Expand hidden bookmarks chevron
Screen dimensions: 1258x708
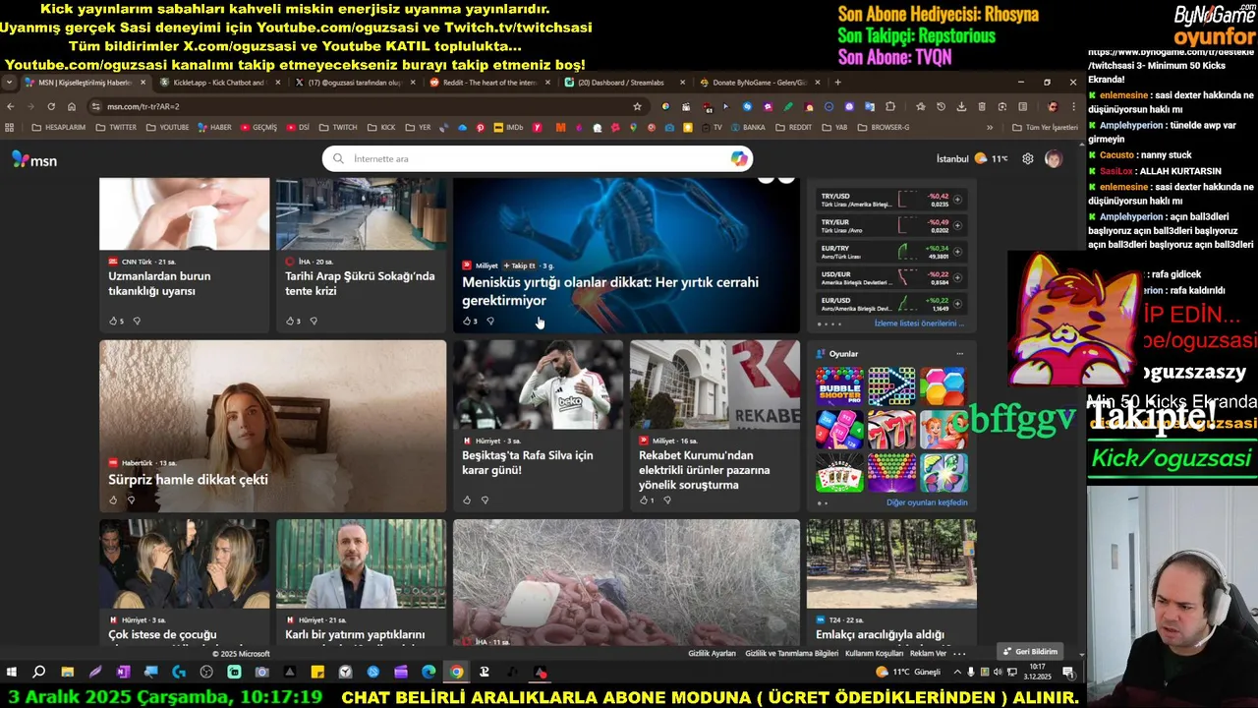(990, 127)
